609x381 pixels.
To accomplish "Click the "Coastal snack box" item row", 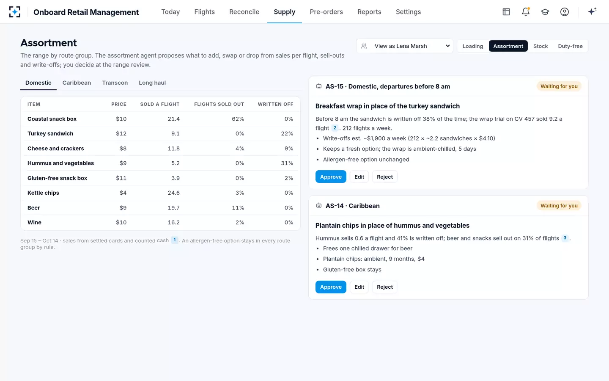I will [x=160, y=119].
